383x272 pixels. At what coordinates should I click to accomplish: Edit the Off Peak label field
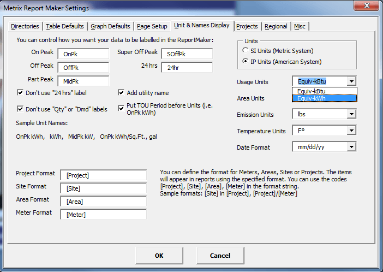[83, 68]
